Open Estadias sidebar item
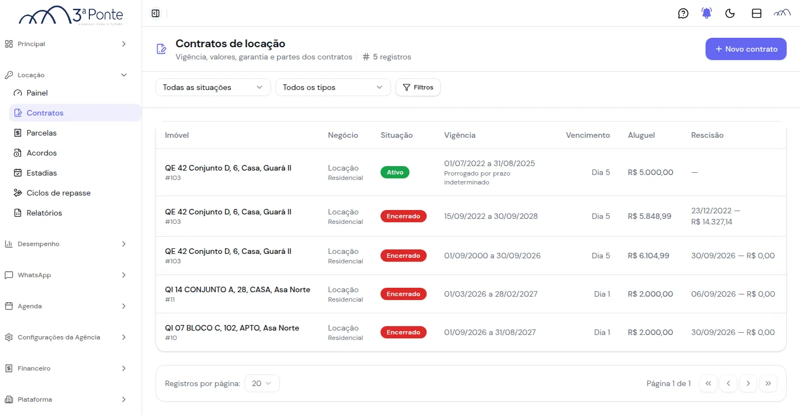This screenshot has width=800, height=415. [x=75, y=173]
